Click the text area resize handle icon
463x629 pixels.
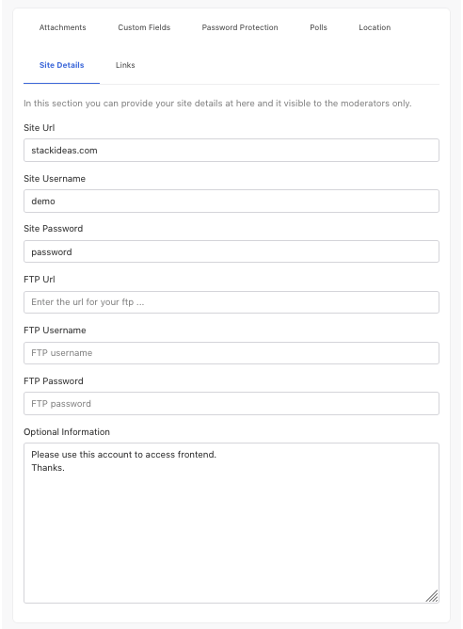pyautogui.click(x=432, y=596)
